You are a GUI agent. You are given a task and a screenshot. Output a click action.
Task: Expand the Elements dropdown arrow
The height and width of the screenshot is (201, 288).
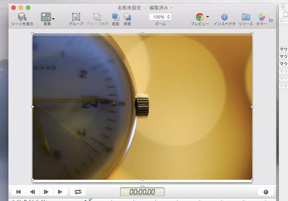[53, 19]
